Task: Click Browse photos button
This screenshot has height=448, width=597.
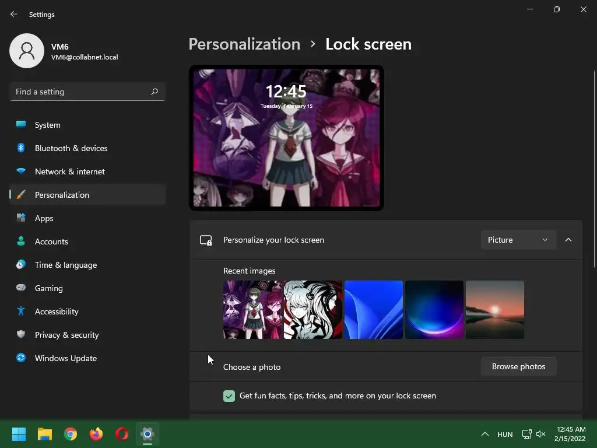Action: [x=518, y=366]
